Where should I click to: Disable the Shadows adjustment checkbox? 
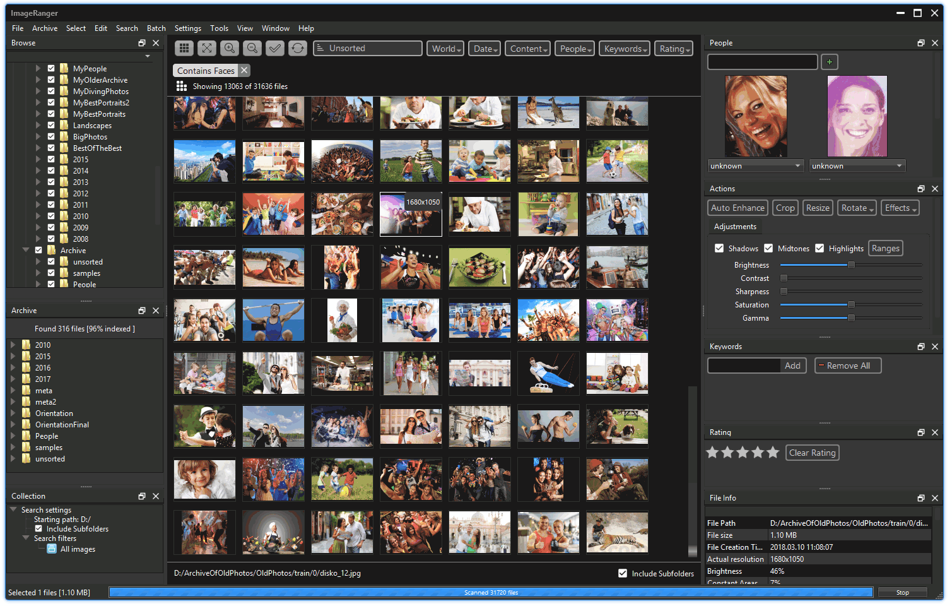(720, 248)
